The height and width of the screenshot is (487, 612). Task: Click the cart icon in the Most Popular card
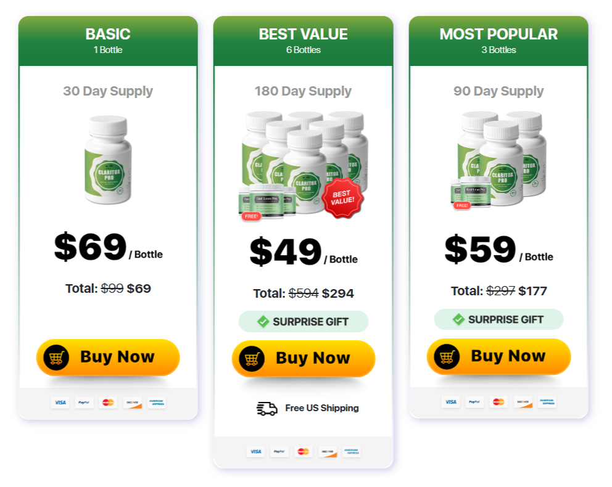tap(447, 357)
